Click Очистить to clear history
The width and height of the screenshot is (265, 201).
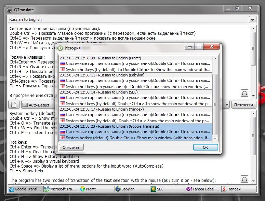[x=71, y=147]
